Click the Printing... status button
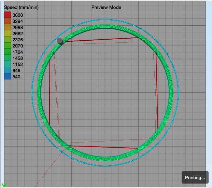Viewport: 212px width, 188px height. [195, 177]
